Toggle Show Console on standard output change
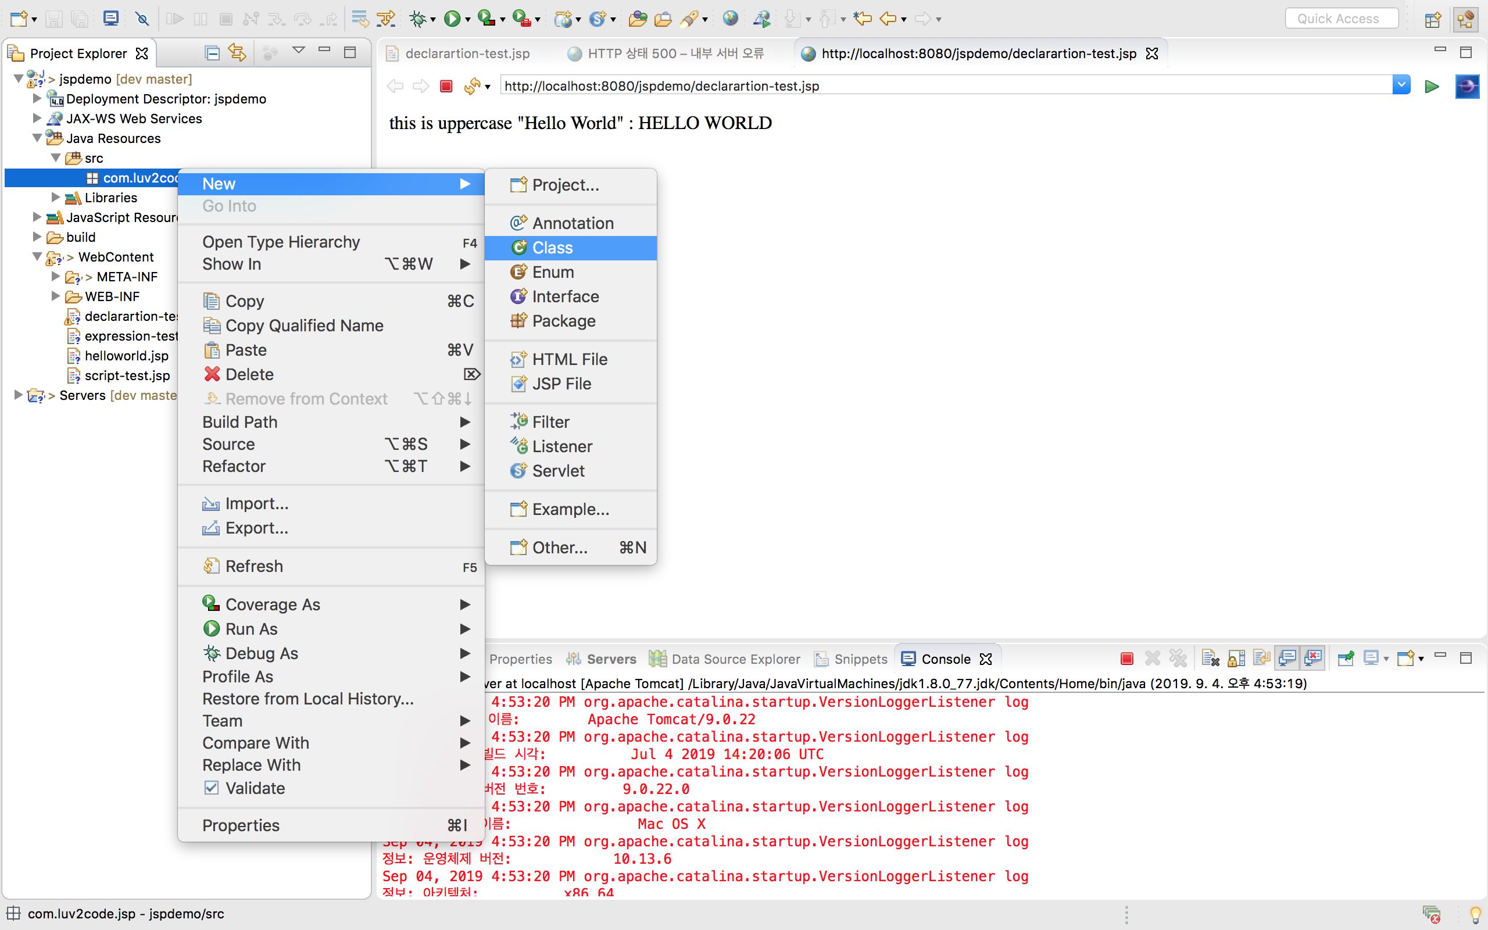 click(x=1287, y=659)
